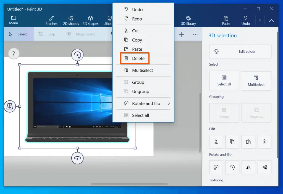The height and width of the screenshot is (194, 283).
Task: Click the flip horizontal icon
Action: point(248,167)
